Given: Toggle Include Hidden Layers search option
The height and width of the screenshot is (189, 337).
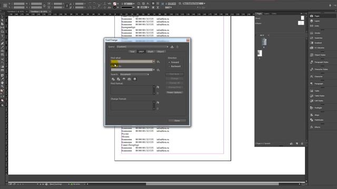Looking at the screenshot, I should [x=124, y=79].
